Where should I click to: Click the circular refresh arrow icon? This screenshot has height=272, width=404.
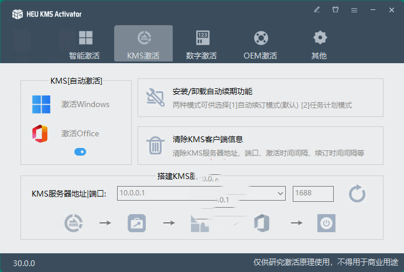[357, 194]
